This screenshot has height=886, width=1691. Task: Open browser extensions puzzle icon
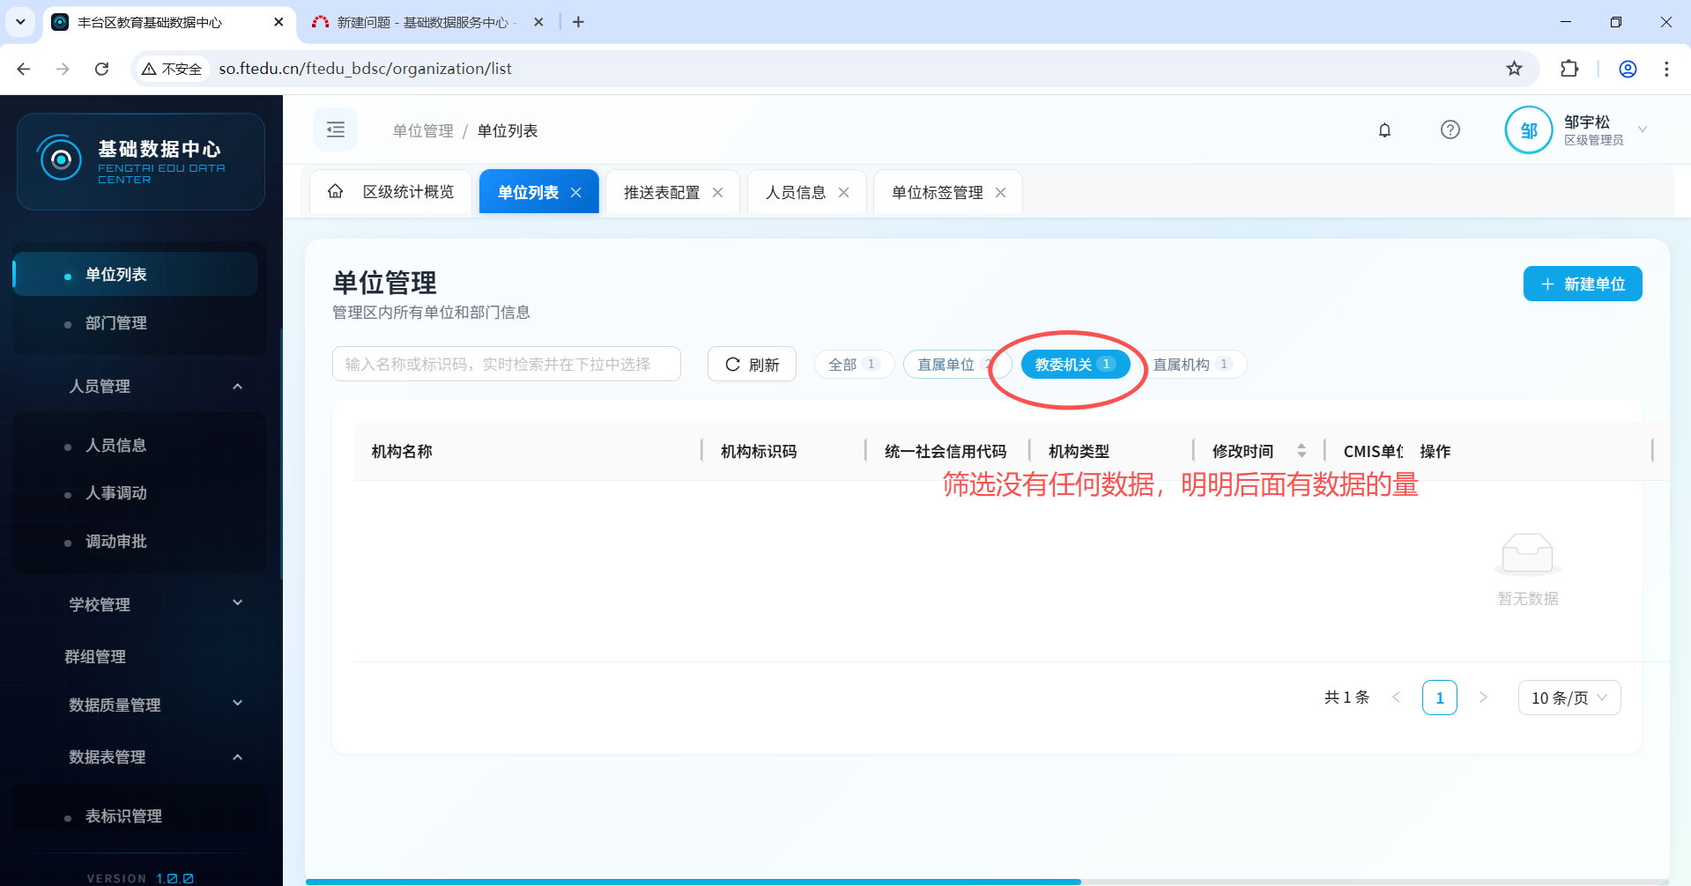1569,69
